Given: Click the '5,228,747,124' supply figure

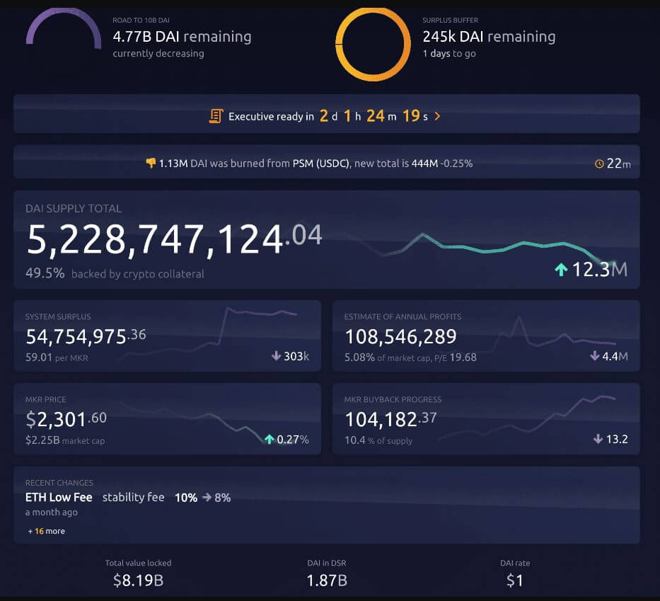Looking at the screenshot, I should [154, 239].
